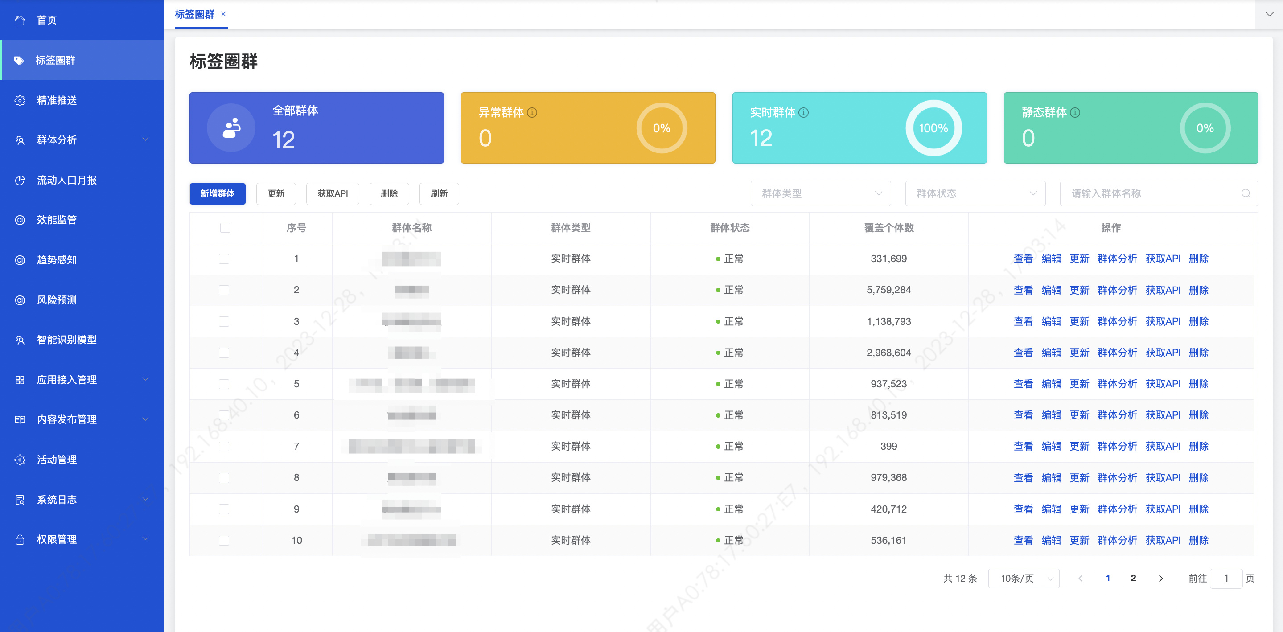Expand the 群体分析 sidebar submenu chevron

pyautogui.click(x=145, y=140)
